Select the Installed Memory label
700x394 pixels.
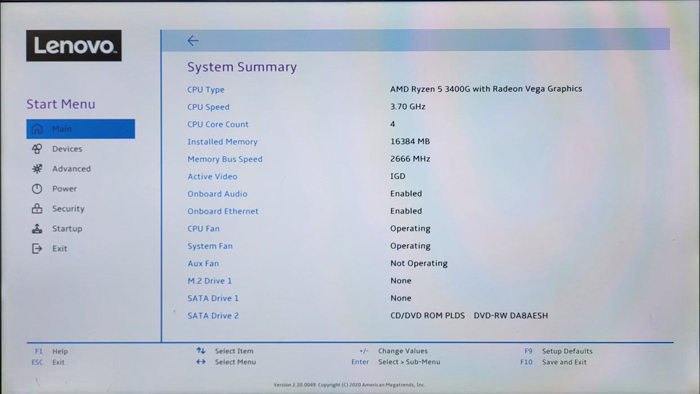[222, 142]
